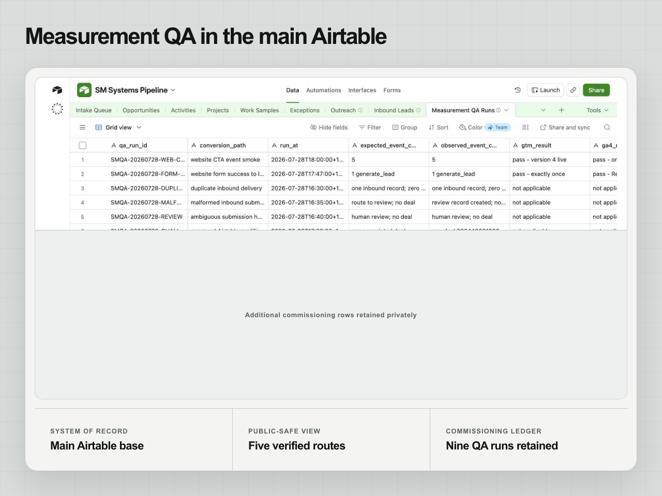Switch to the Automations tab
This screenshot has width=662, height=496.
(323, 90)
